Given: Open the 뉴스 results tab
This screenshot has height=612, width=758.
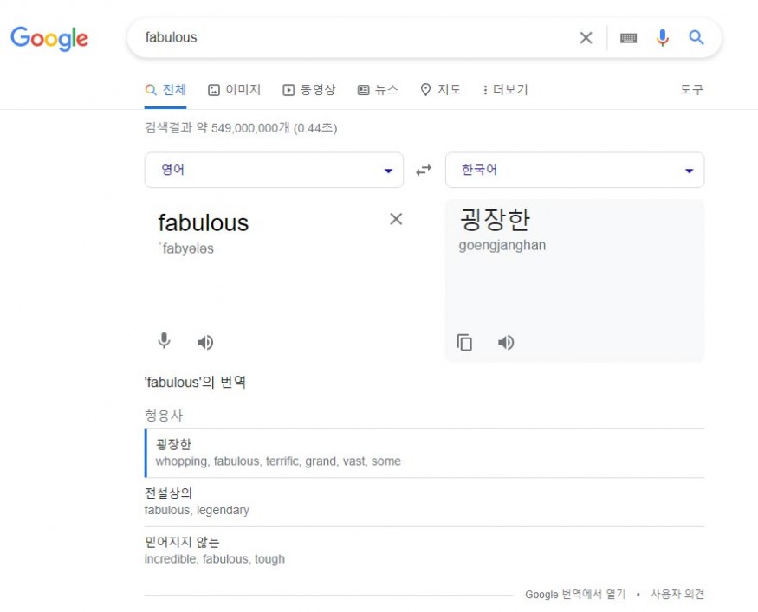Looking at the screenshot, I should (379, 90).
